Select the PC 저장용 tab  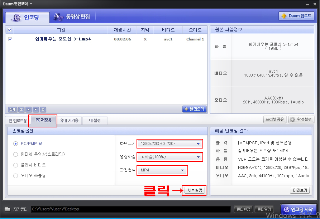pos(43,120)
